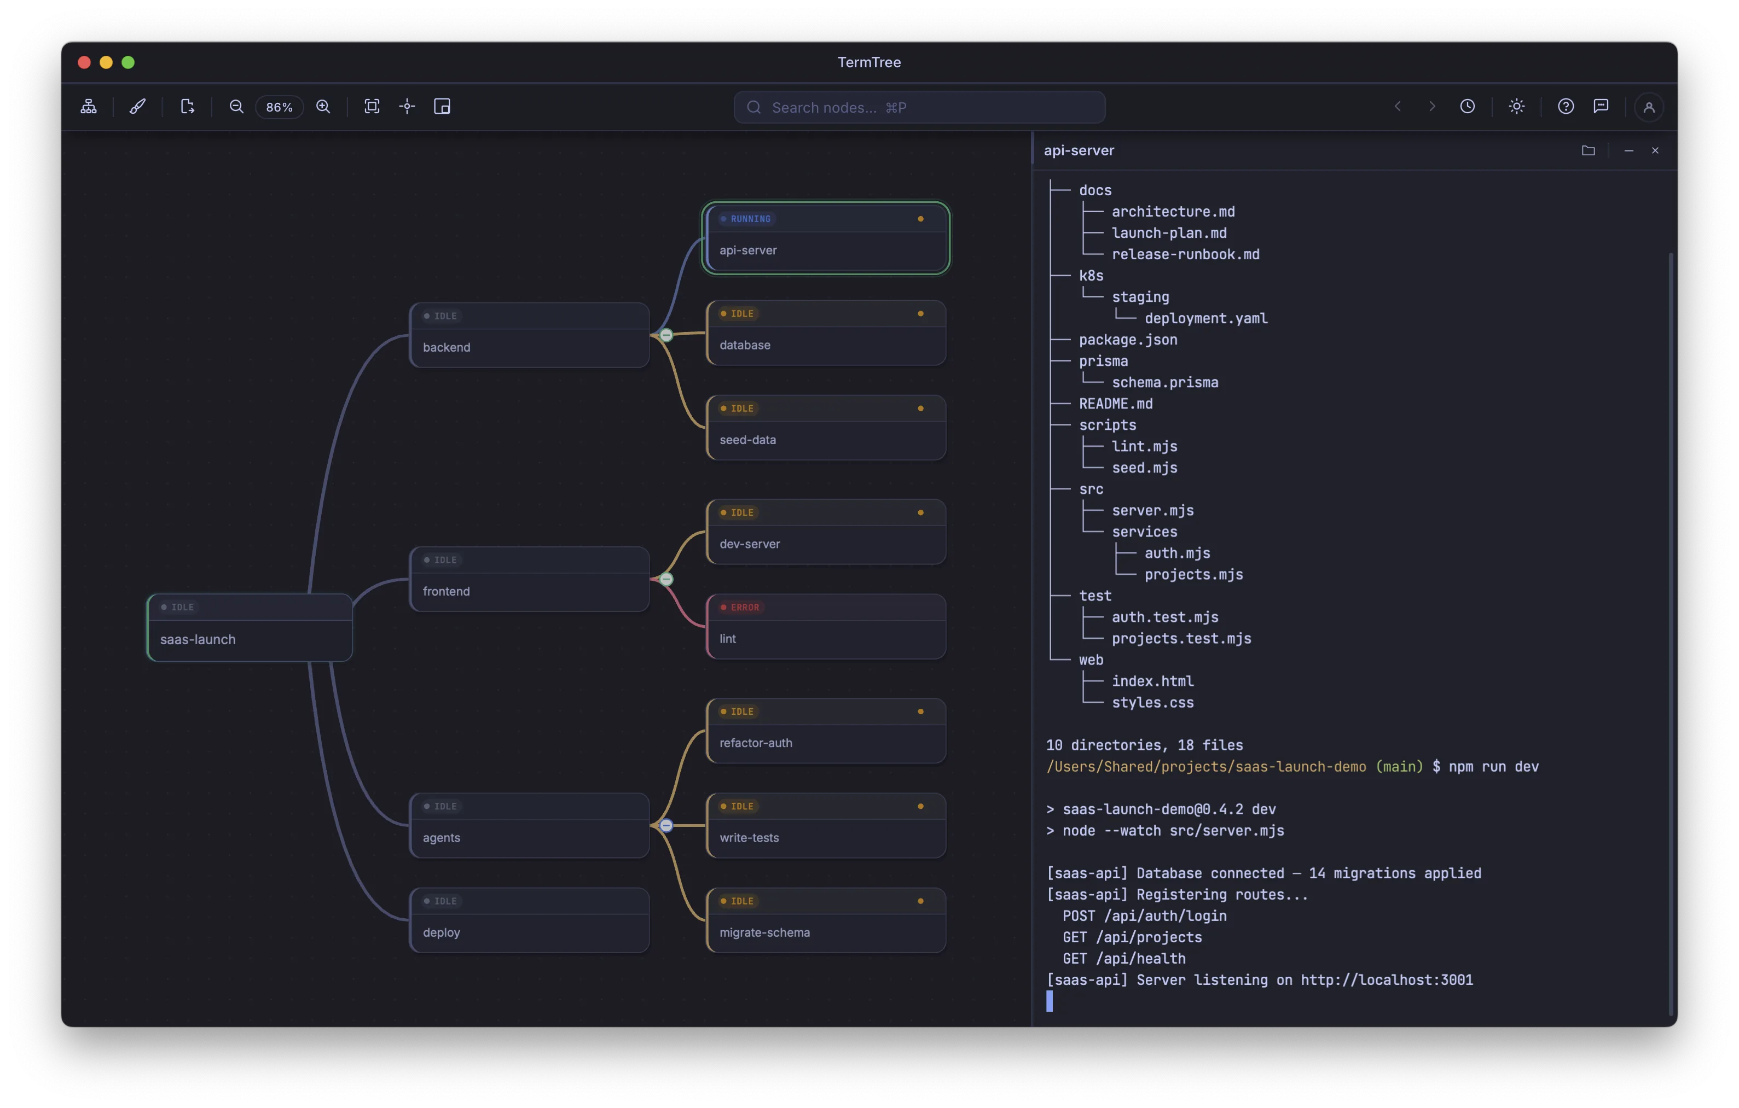Click http://localhost:3001 in terminal output
The image size is (1739, 1108).
click(x=1387, y=979)
